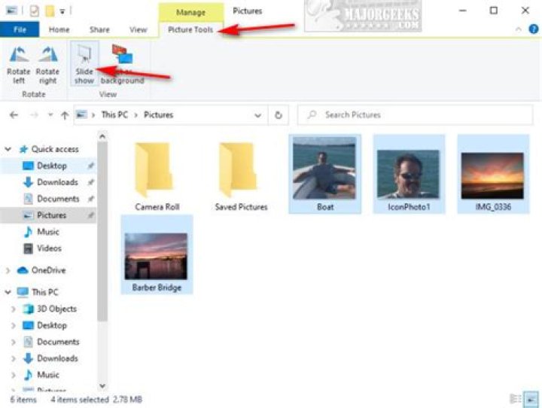Image resolution: width=542 pixels, height=408 pixels.
Task: Select the Barber Bridge thumbnail
Action: pyautogui.click(x=157, y=256)
